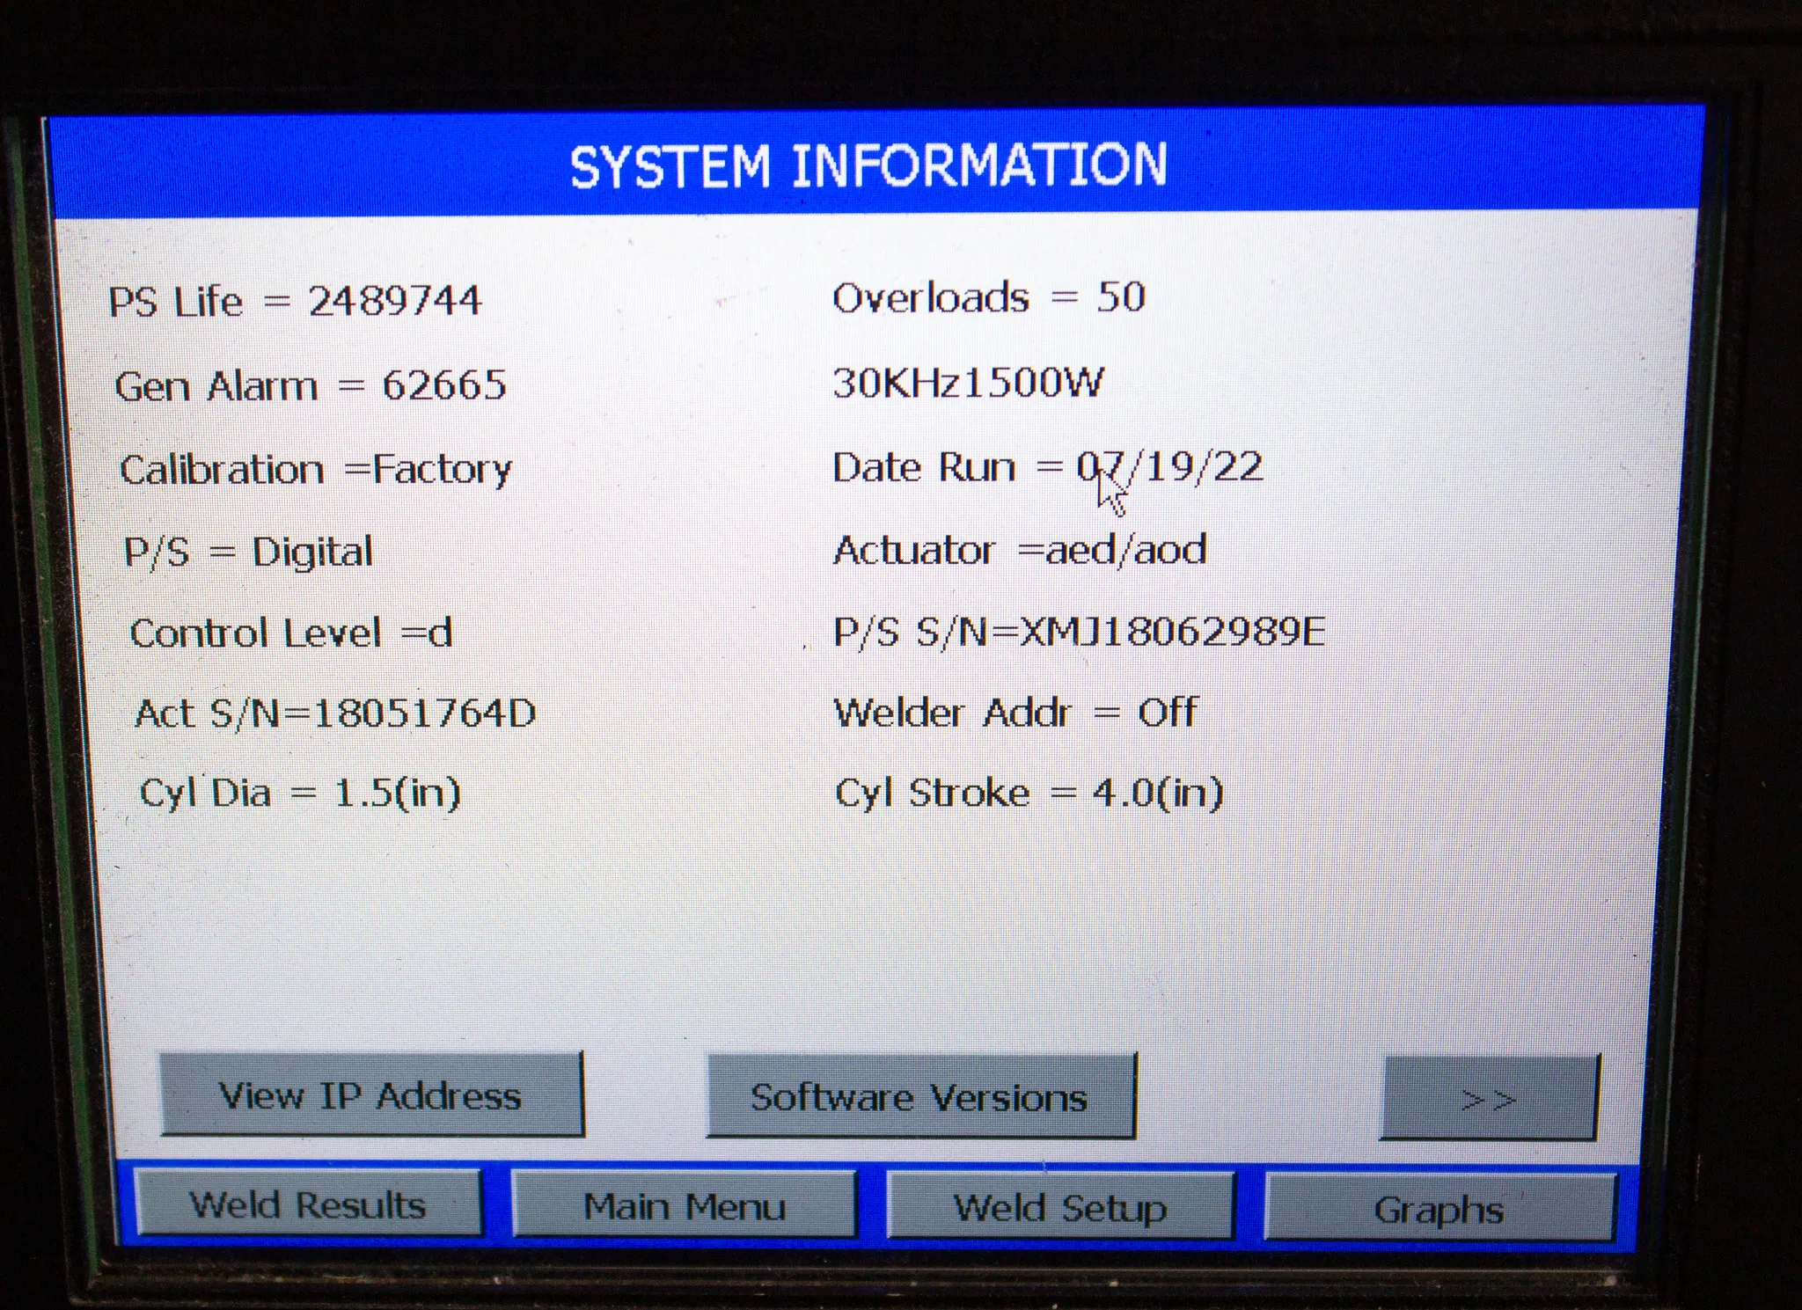The width and height of the screenshot is (1802, 1310).
Task: Click the P/S = Digital line
Action: pos(248,553)
